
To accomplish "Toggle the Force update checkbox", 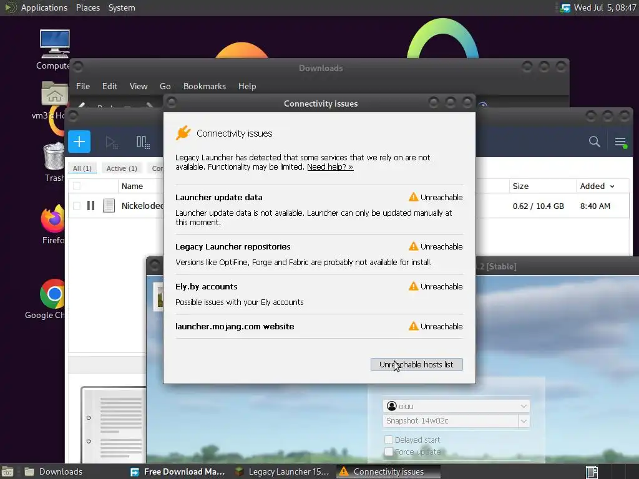I will (389, 452).
